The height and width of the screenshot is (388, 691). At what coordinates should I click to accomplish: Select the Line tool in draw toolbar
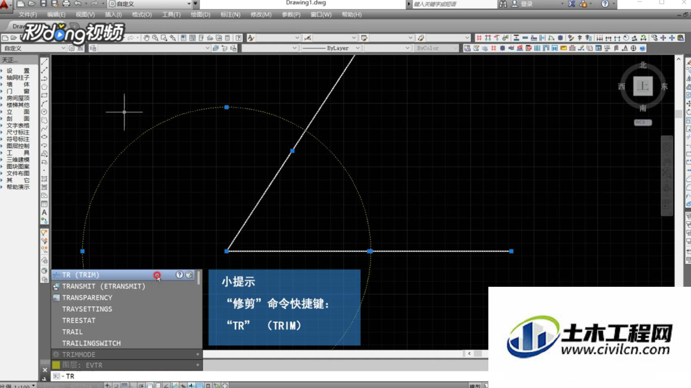[44, 62]
